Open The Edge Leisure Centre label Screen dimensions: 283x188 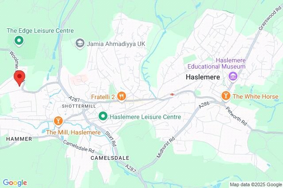[40, 31]
